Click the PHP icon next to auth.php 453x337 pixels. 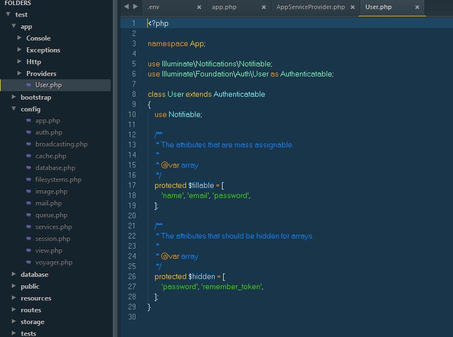pos(29,132)
